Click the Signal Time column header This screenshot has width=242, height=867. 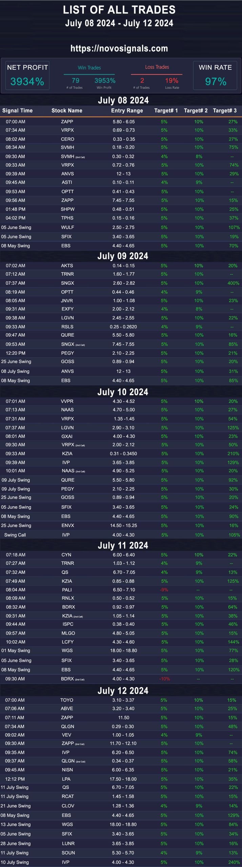tap(17, 110)
